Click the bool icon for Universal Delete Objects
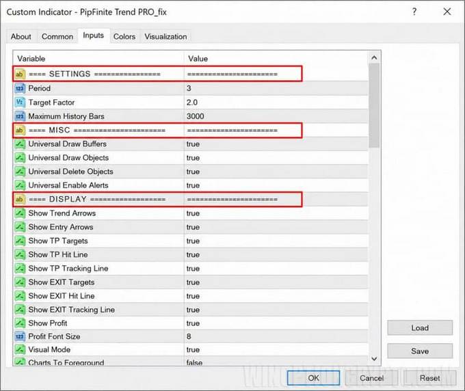This screenshot has height=391, width=465. [x=20, y=172]
